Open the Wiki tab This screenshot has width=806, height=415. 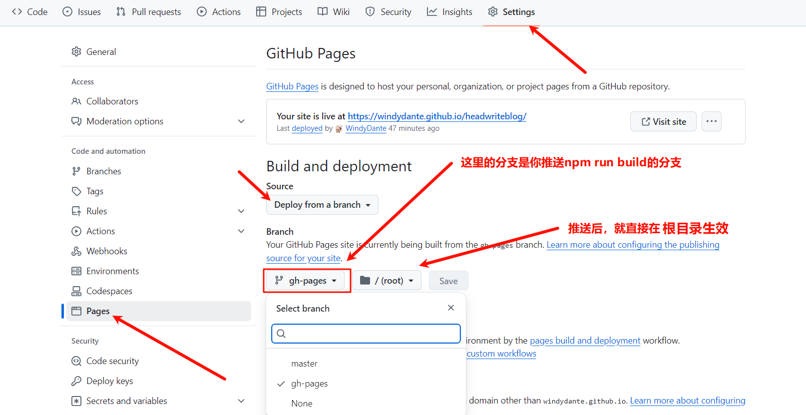click(x=334, y=11)
